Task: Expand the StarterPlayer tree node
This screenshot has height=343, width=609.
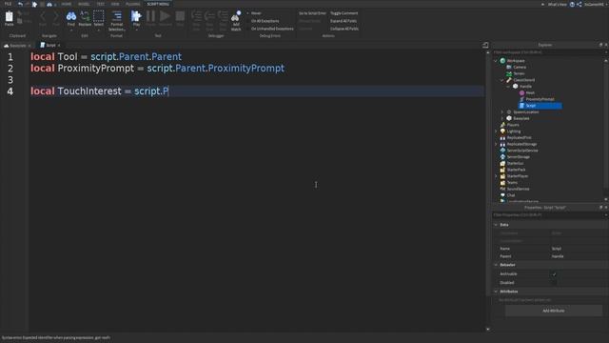Action: (x=496, y=176)
